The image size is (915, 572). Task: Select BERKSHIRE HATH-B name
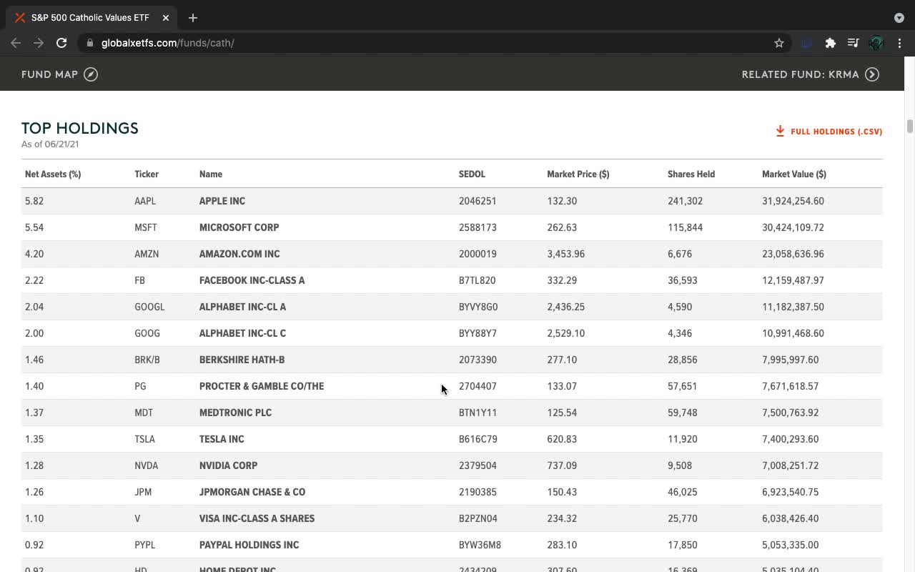tap(242, 360)
